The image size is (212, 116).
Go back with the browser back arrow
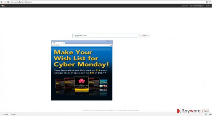pos(2,2)
